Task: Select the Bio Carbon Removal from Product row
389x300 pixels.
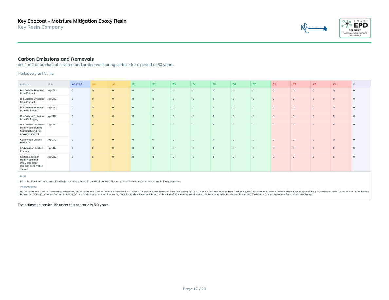Action: [x=32, y=92]
